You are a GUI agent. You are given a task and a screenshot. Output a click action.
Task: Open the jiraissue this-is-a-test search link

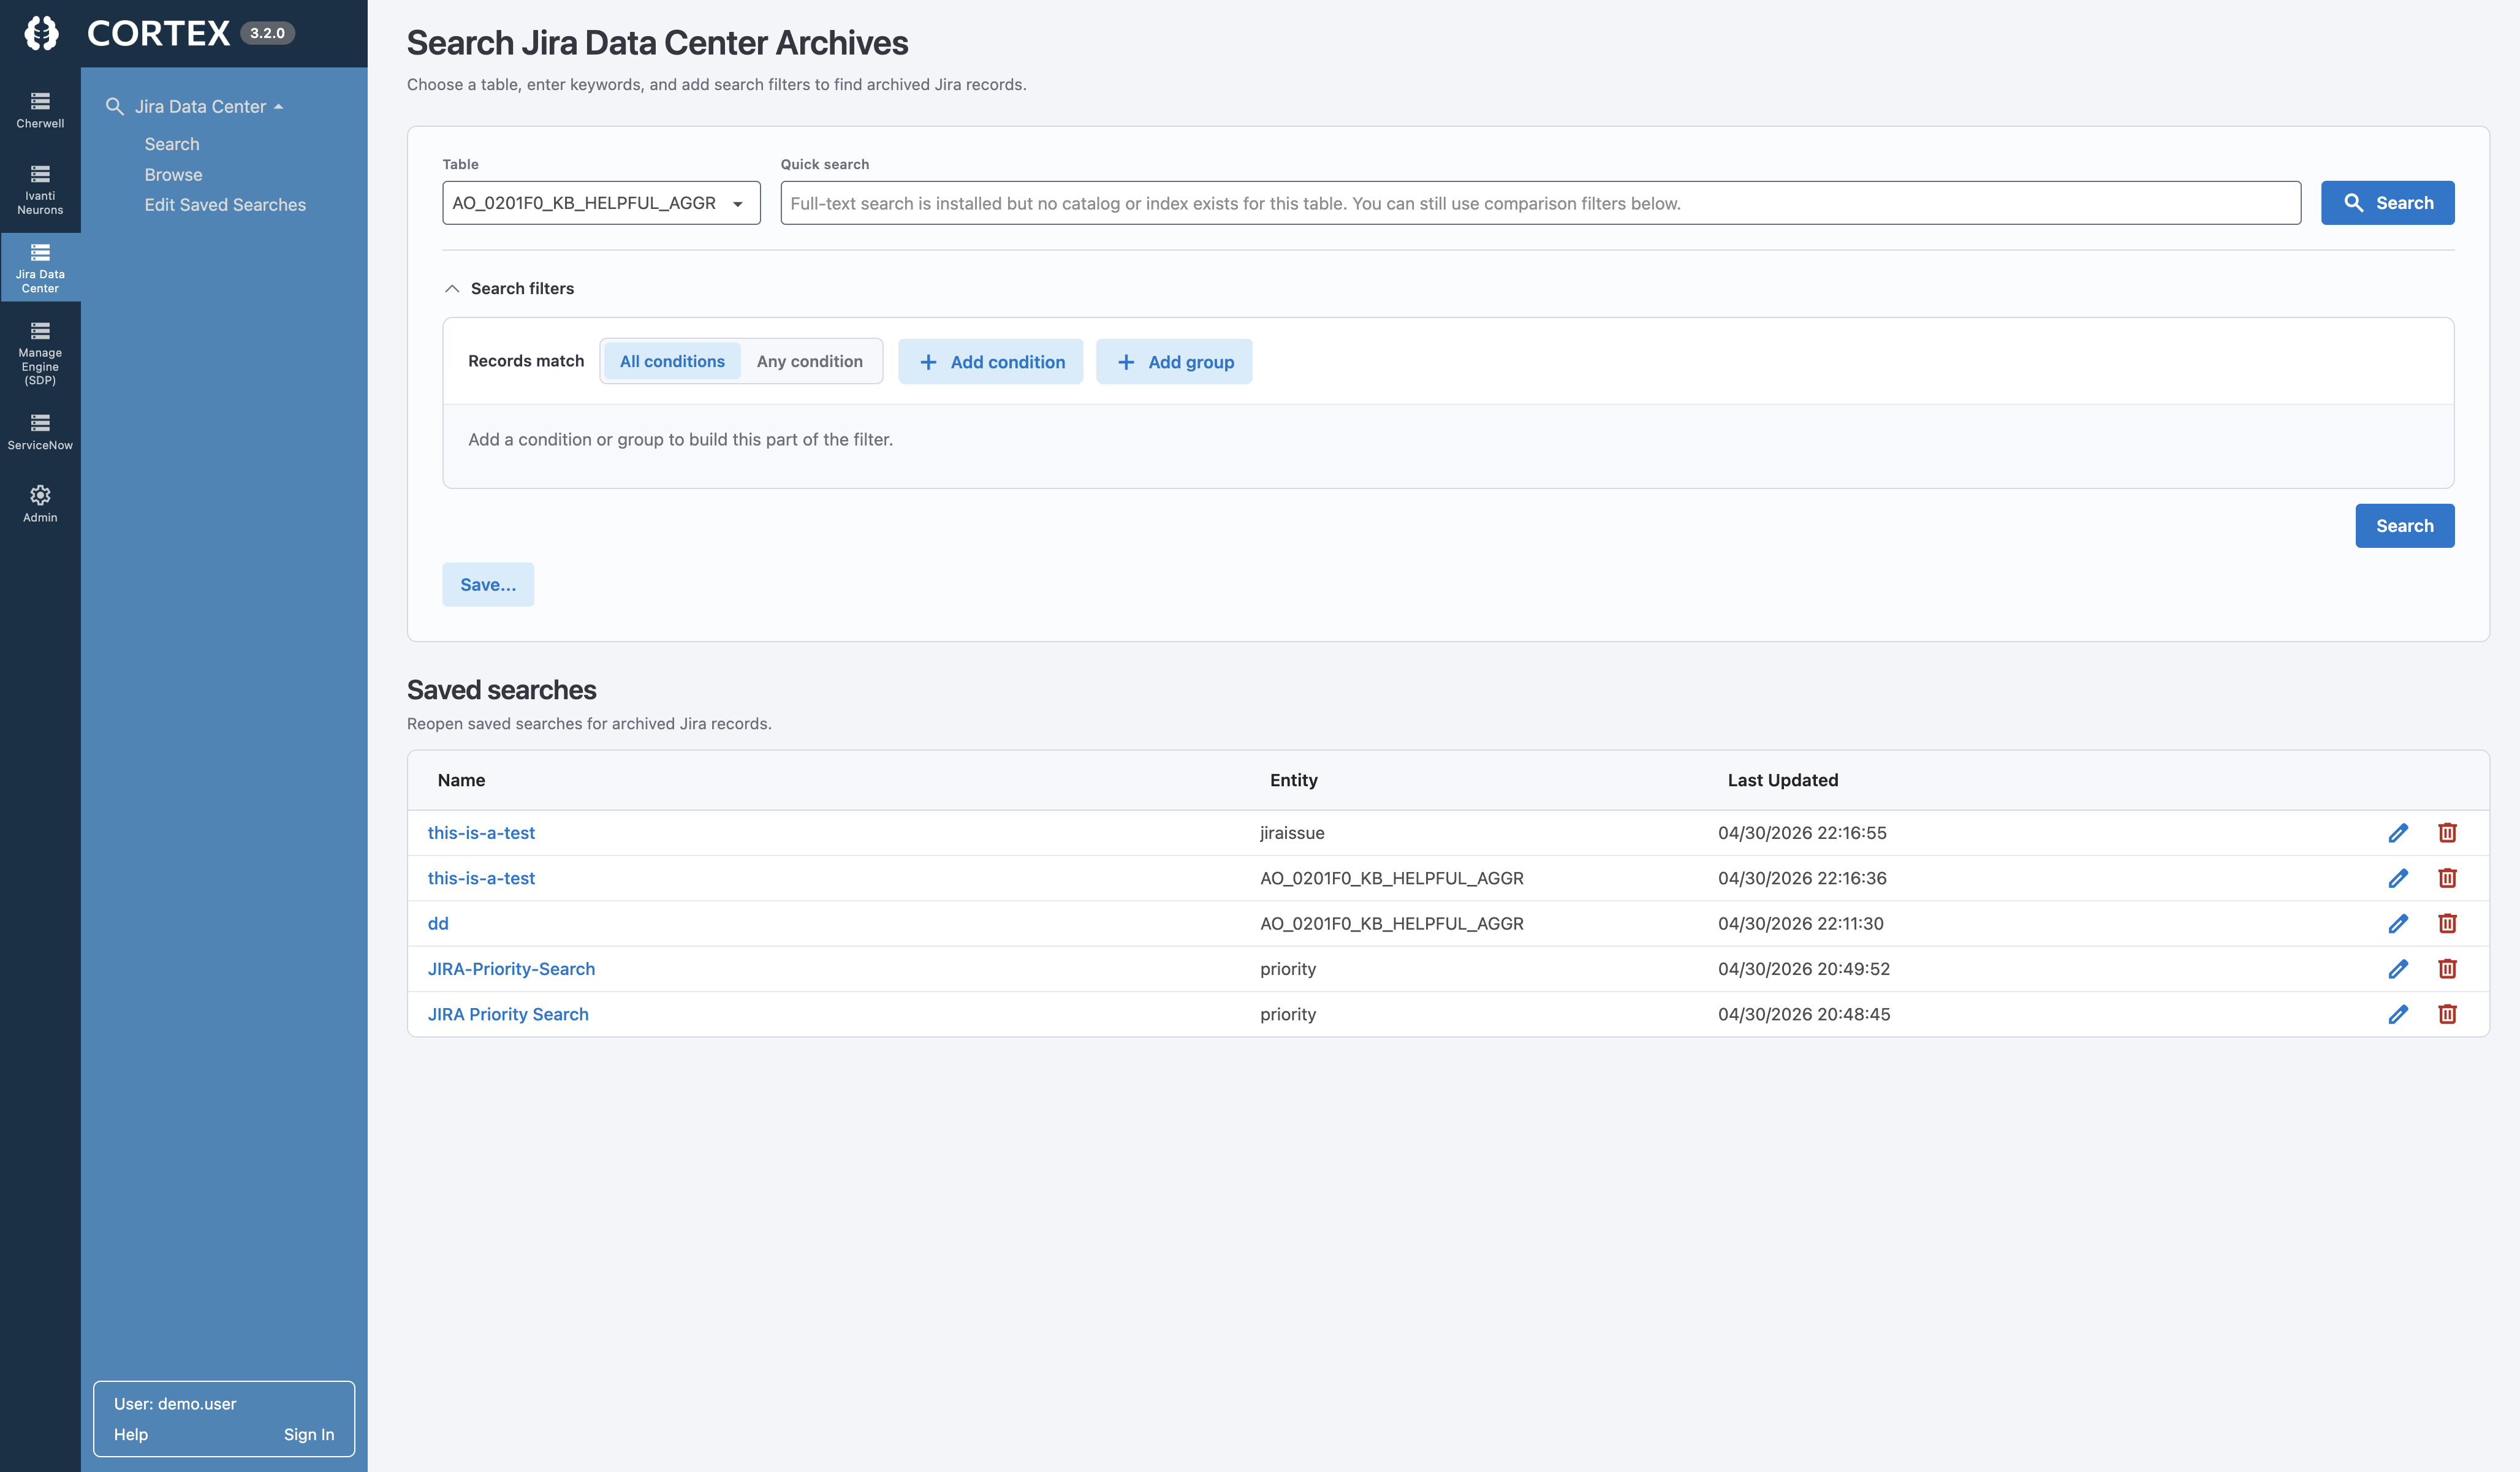coord(481,833)
